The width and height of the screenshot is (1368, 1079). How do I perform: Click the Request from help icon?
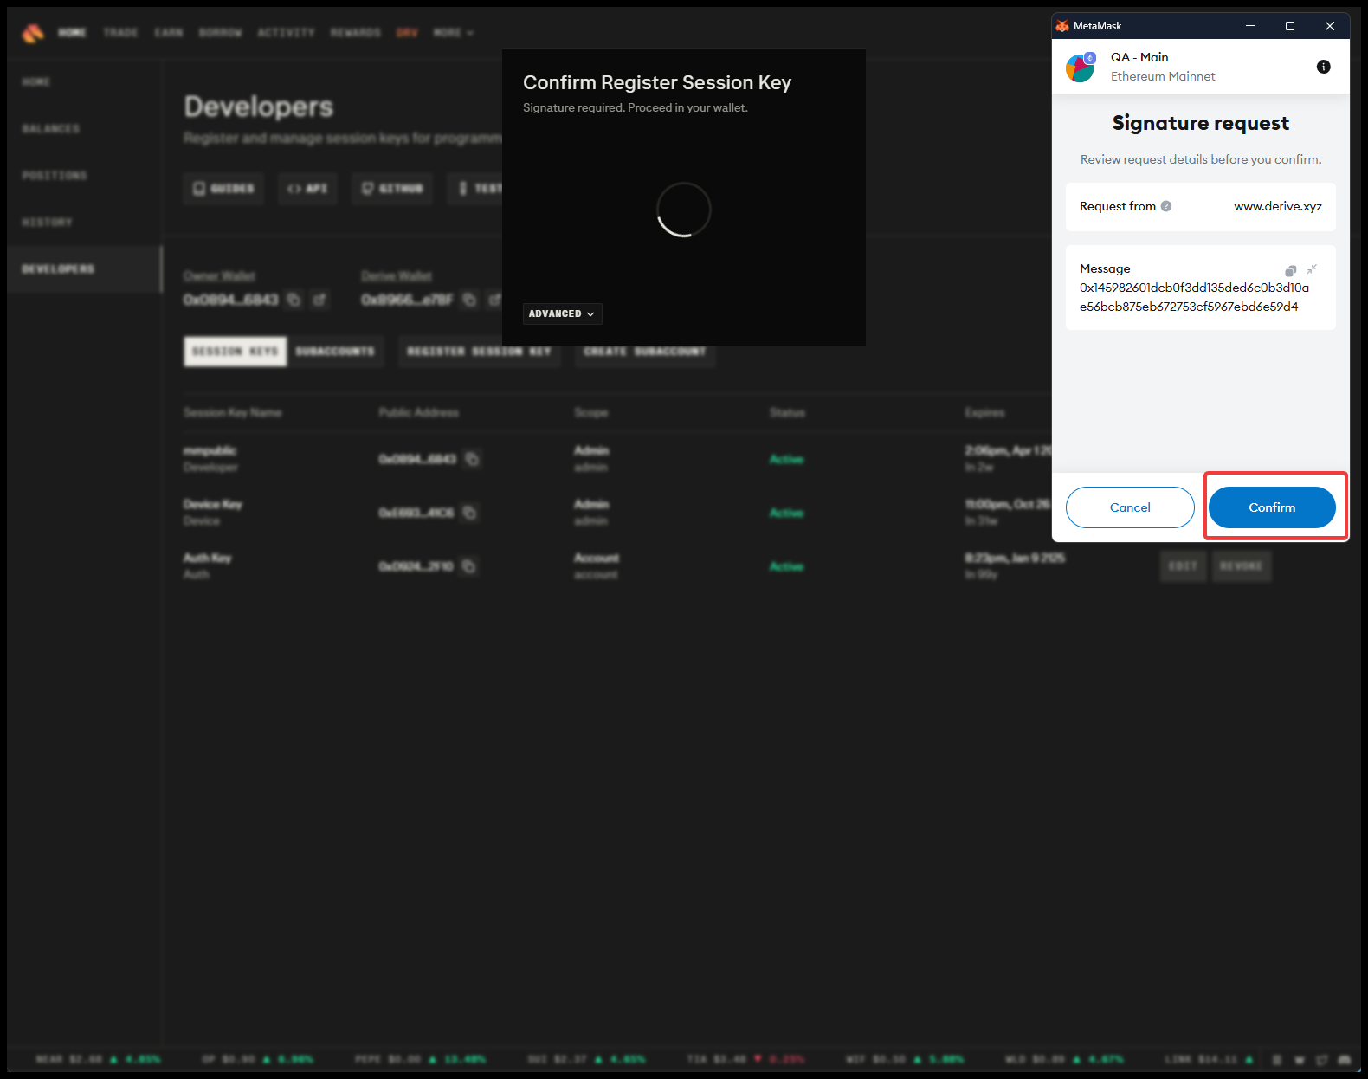coord(1166,206)
